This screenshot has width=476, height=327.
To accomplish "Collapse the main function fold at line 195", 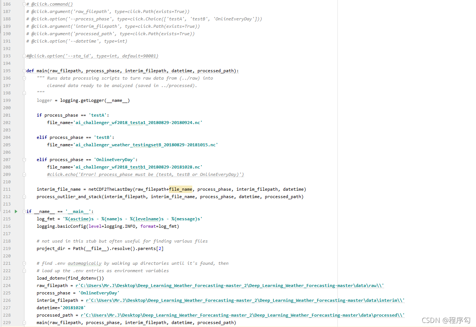I will click(23, 70).
